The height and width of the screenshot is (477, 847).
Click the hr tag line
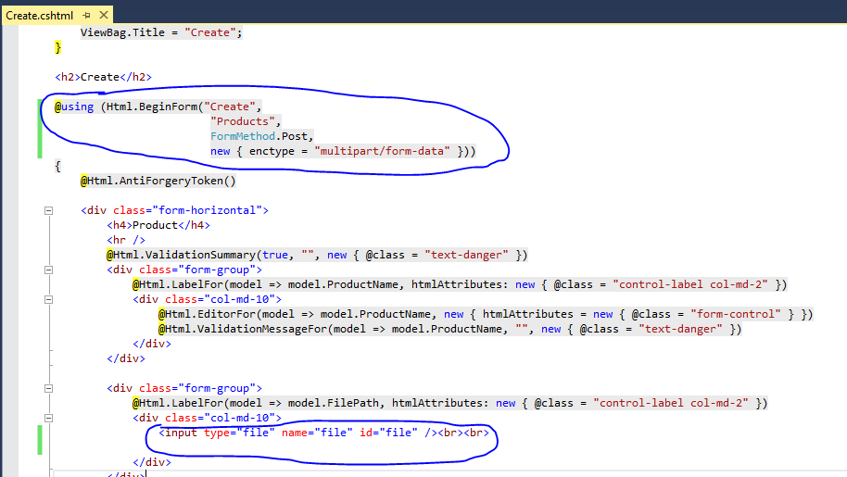coord(126,240)
